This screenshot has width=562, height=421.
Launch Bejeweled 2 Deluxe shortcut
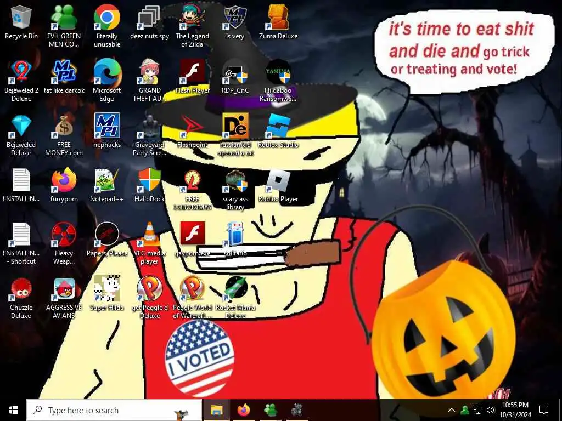[21, 81]
